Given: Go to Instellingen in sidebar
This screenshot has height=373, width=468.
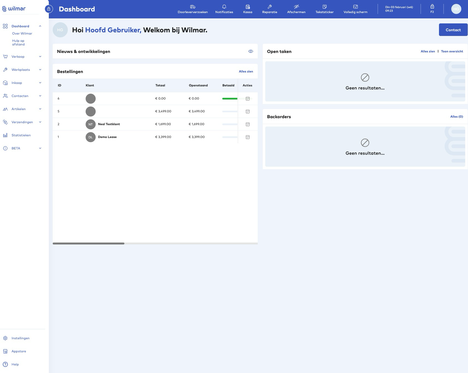Looking at the screenshot, I should click(x=20, y=338).
